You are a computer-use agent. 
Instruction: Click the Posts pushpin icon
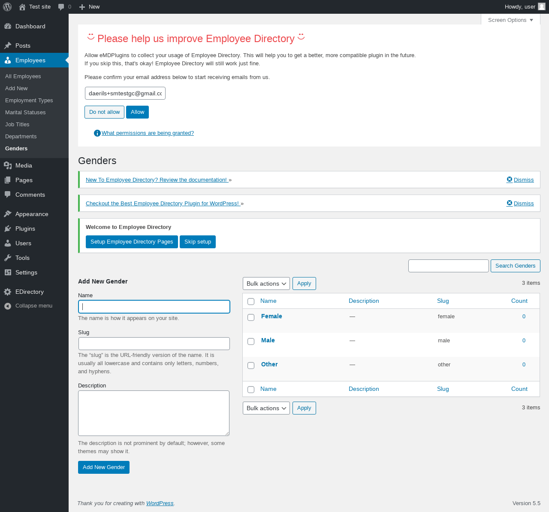pos(8,46)
